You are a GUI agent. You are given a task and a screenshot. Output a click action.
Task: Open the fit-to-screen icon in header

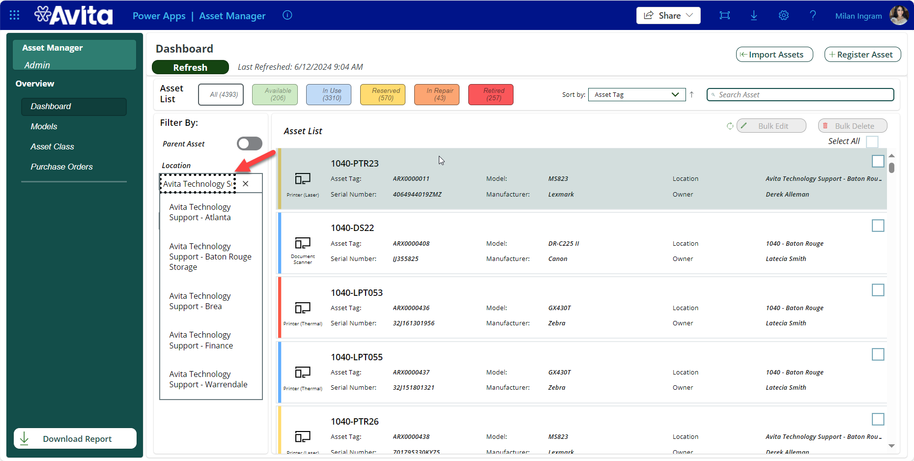click(x=725, y=15)
